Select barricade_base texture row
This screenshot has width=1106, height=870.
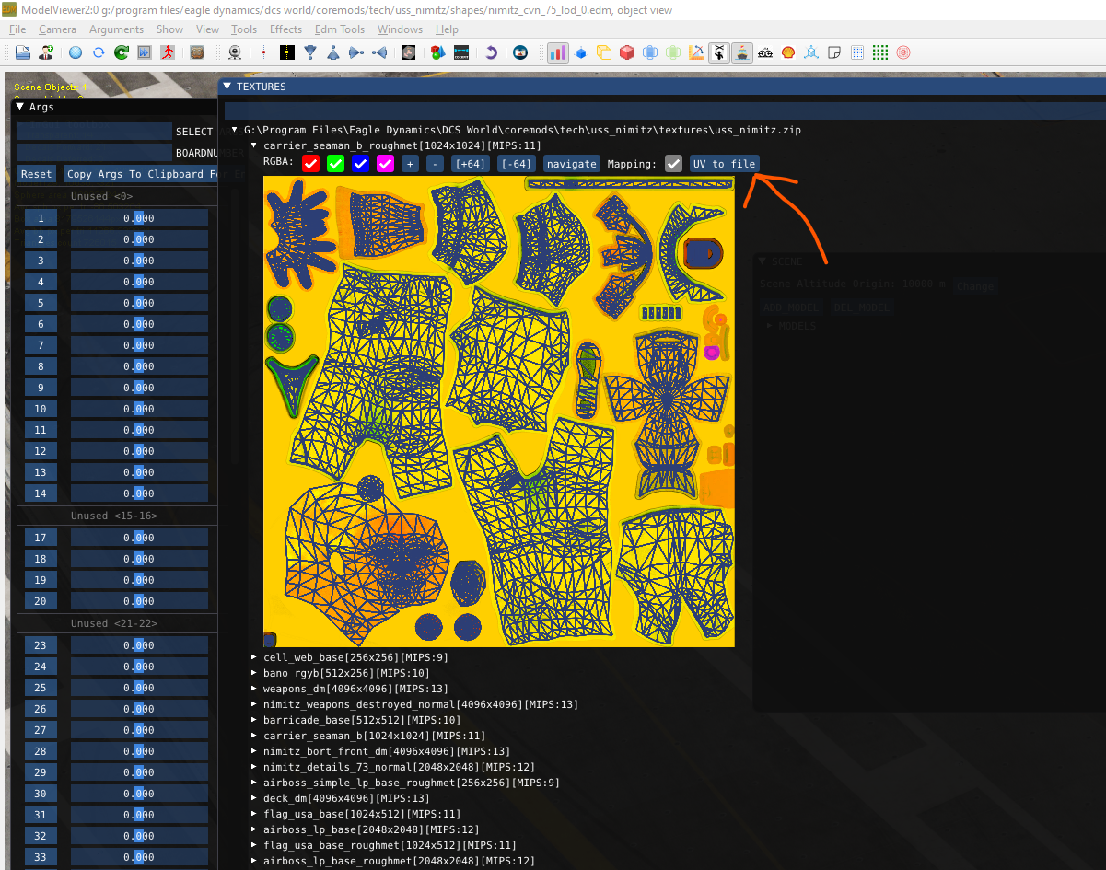[362, 720]
